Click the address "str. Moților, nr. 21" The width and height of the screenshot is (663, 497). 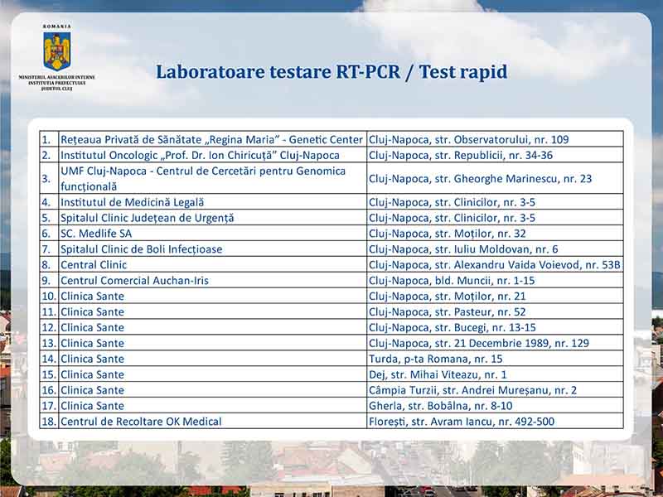[481, 297]
